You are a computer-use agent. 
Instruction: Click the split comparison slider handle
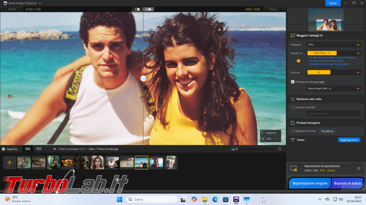(x=143, y=79)
